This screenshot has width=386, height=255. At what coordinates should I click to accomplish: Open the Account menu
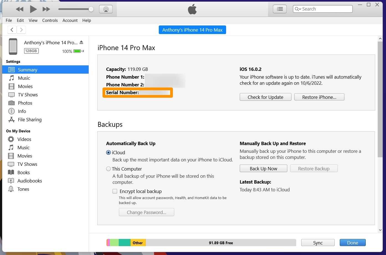pyautogui.click(x=70, y=20)
